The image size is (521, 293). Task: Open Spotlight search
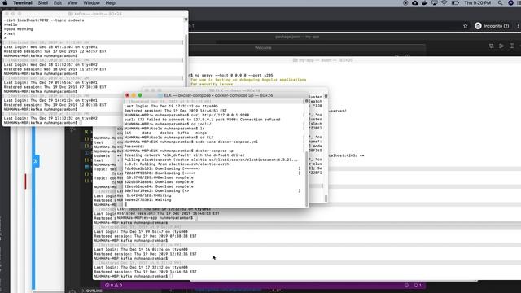[500, 3]
